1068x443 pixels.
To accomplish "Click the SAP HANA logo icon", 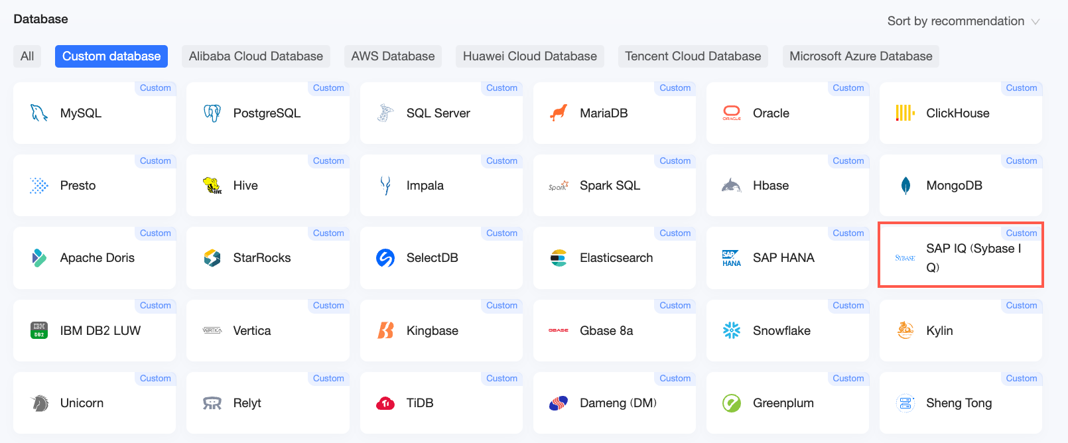I will pos(732,259).
